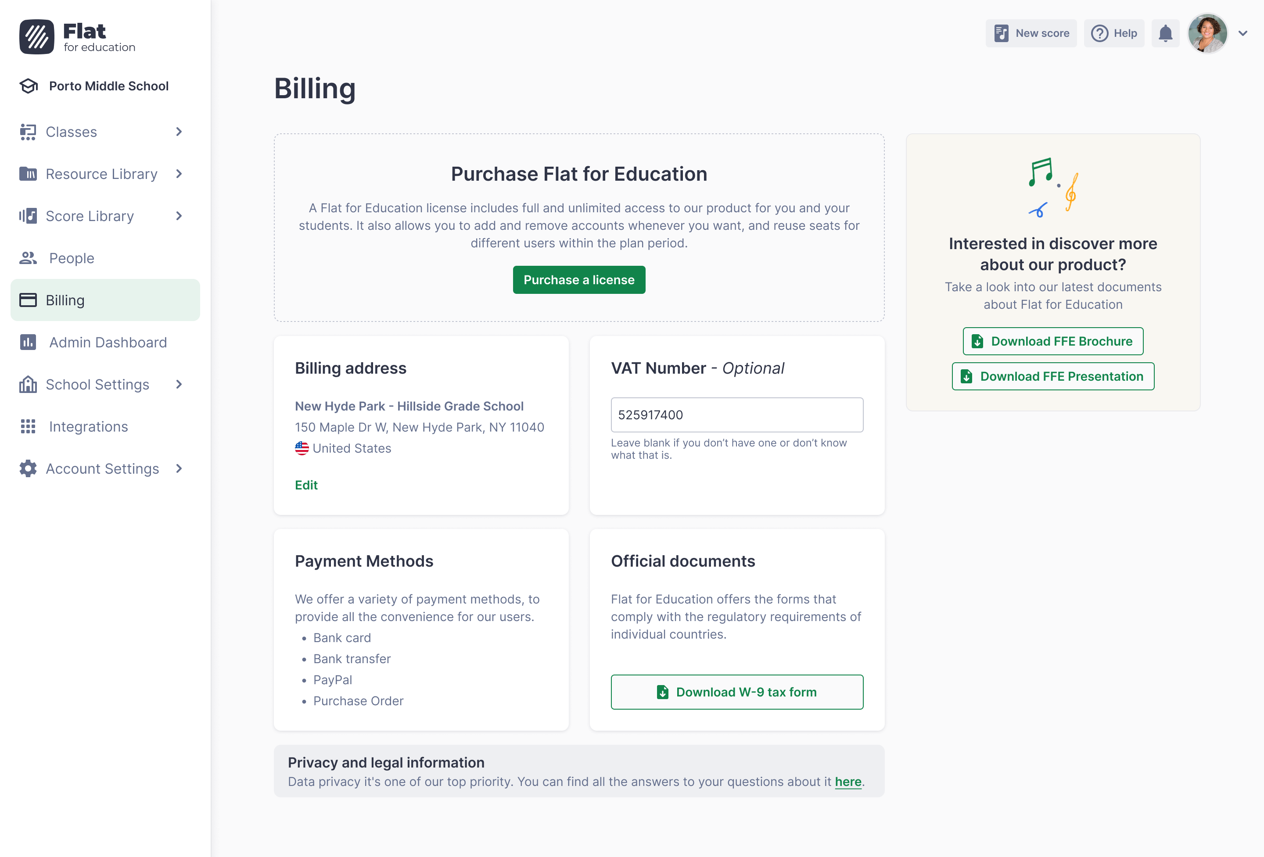Open the Admin Dashboard chart icon
Screen dimensions: 1264x857
[x=28, y=342]
